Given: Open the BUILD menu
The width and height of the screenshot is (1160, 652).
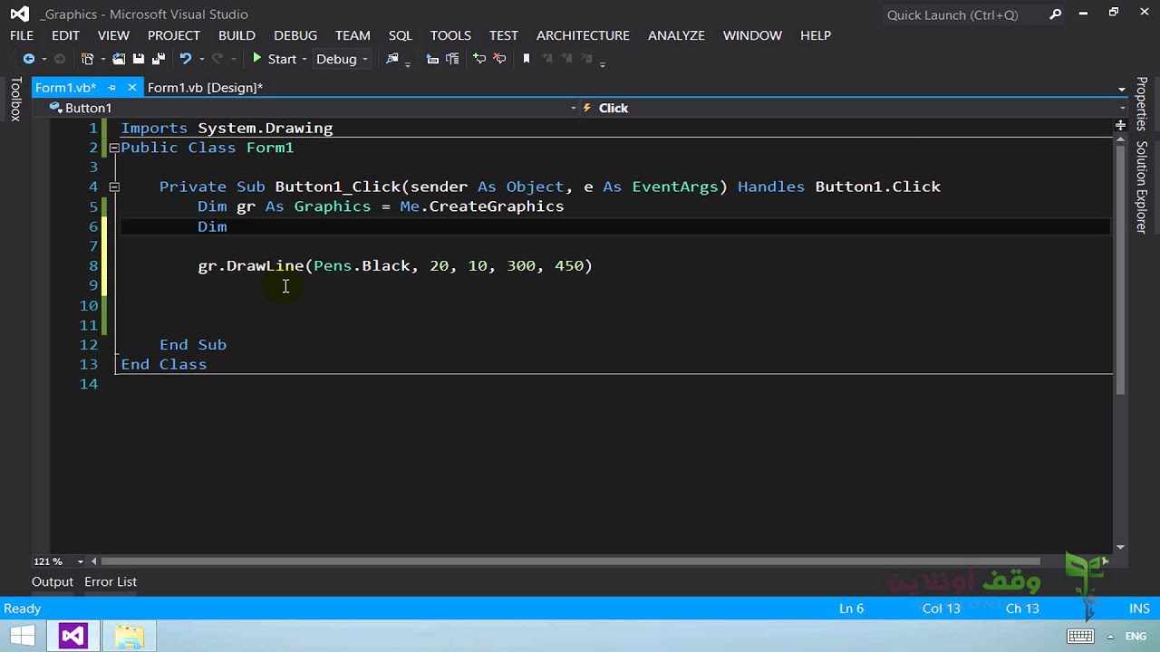Looking at the screenshot, I should [237, 35].
